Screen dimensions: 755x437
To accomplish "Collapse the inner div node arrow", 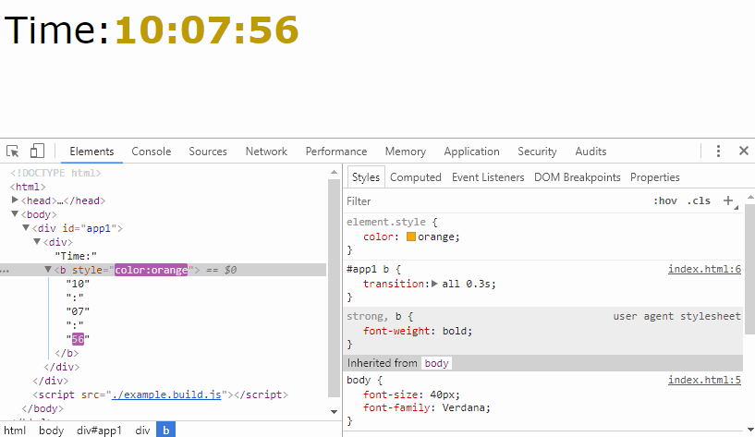I will coord(37,242).
